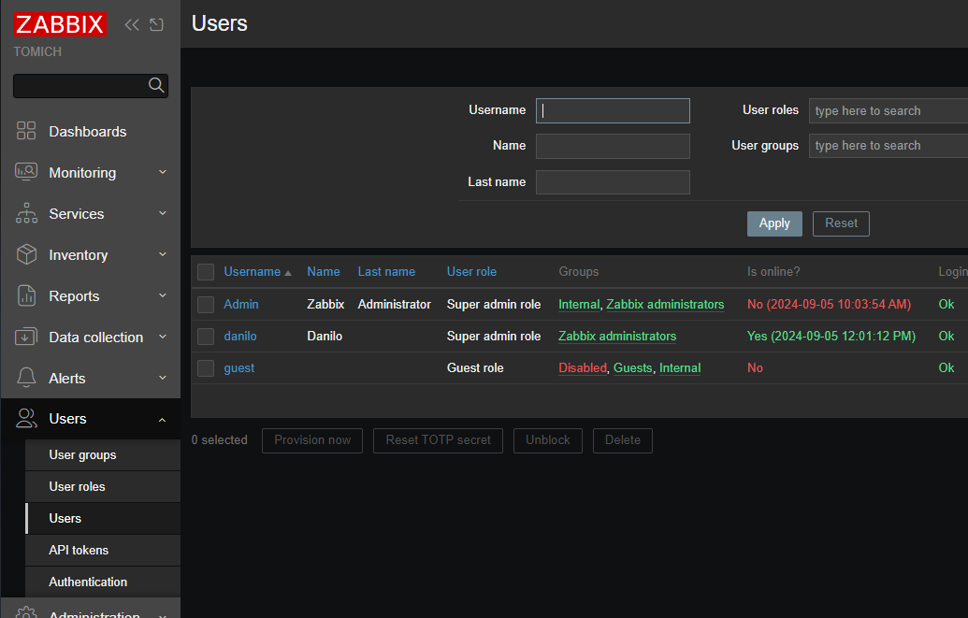Image resolution: width=968 pixels, height=618 pixels.
Task: Open Internal group link in Admin row
Action: point(578,305)
